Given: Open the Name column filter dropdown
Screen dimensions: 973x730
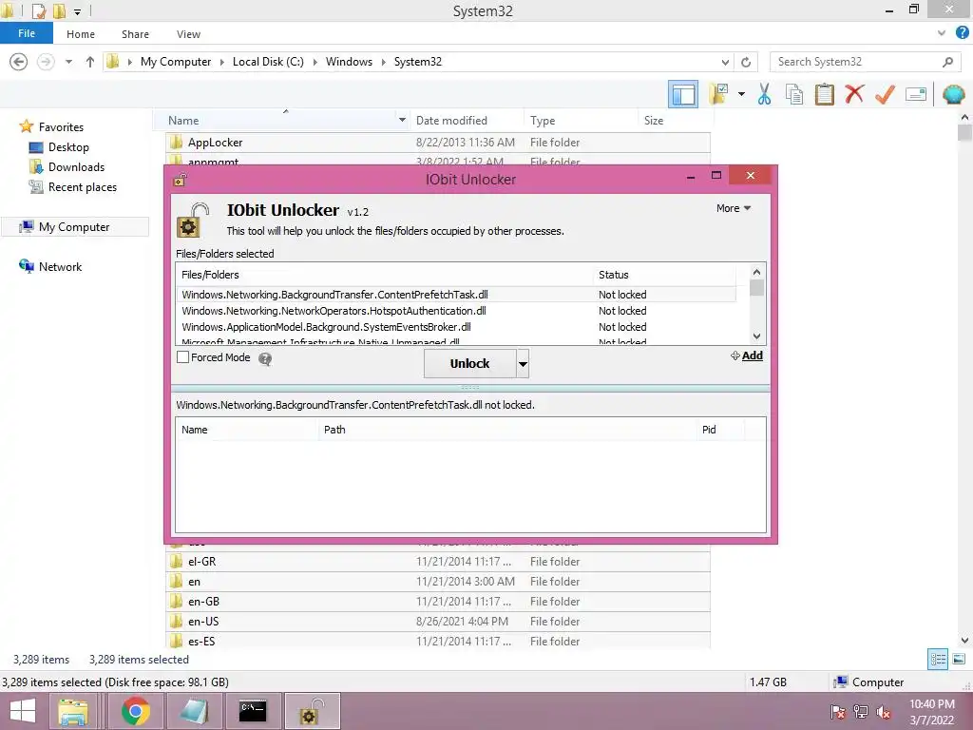Looking at the screenshot, I should coord(402,120).
